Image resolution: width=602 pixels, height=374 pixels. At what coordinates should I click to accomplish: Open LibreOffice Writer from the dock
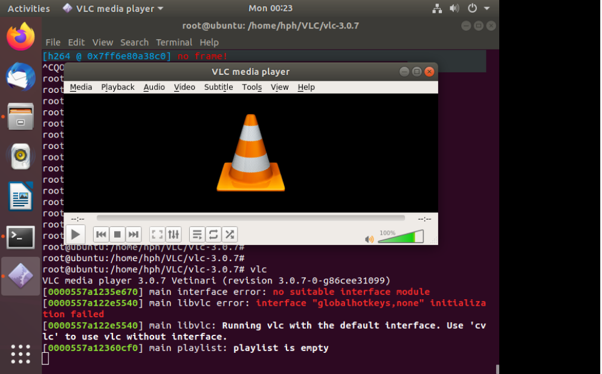(21, 196)
